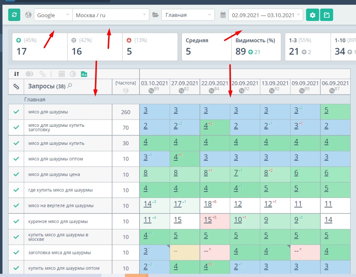Click frequency 260 for мясо для шаурмы
The height and width of the screenshot is (277, 356).
point(125,112)
